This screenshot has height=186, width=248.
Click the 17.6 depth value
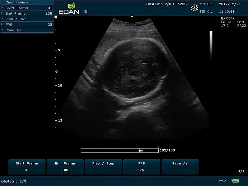coord(225,25)
